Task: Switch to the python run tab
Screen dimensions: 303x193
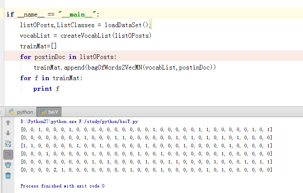Action: click(21, 112)
